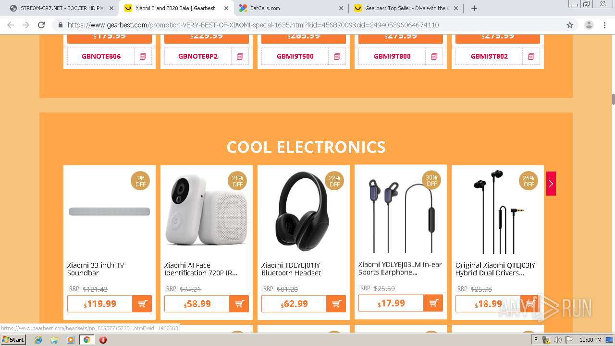615x346 pixels.
Task: Open a new browser tab
Action: tap(474, 8)
